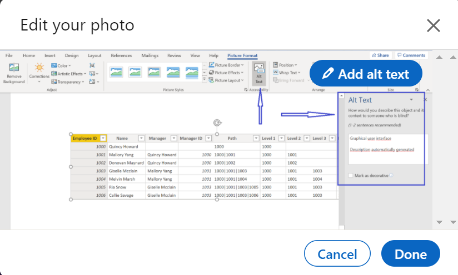
Task: Click Remove Background icon in Word ribbon
Action: point(14,73)
